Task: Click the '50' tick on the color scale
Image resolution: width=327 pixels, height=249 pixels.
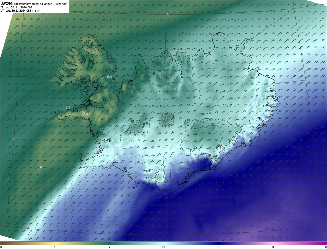Action: click(325, 247)
